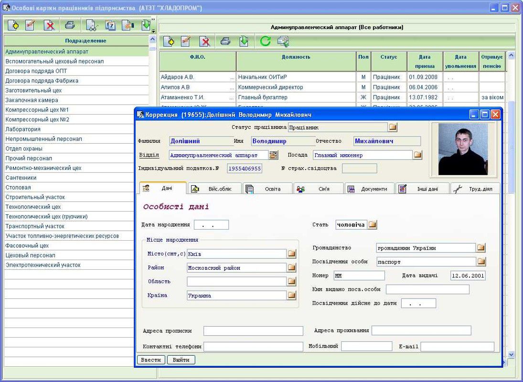The width and height of the screenshot is (523, 382).
Task: Click add new record icon in employee toolbar
Action: (168, 42)
